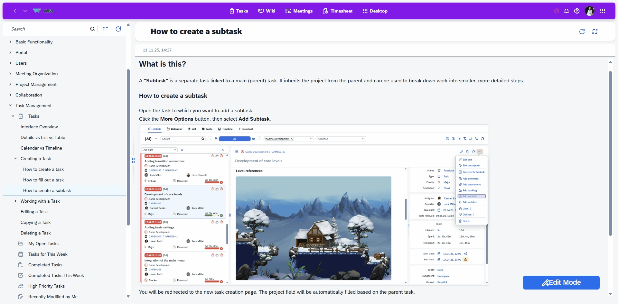Image resolution: width=618 pixels, height=304 pixels.
Task: Click the notification bell icon
Action: click(x=566, y=11)
